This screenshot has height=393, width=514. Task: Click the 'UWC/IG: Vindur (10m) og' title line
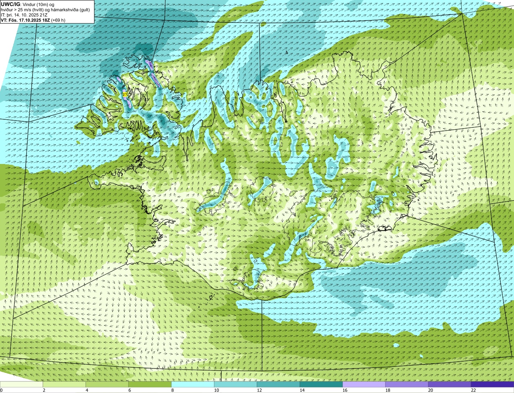[28, 4]
